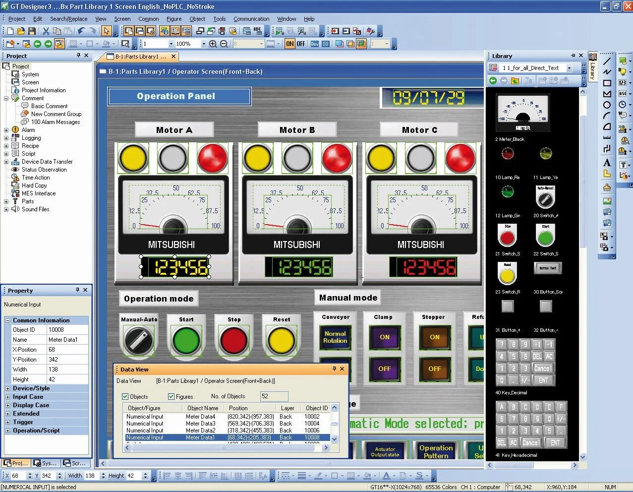Expand the Device/Style property section
The height and width of the screenshot is (492, 633).
(7, 388)
